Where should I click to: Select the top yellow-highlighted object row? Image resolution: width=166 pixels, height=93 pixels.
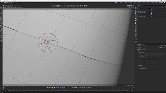[x=140, y=9]
